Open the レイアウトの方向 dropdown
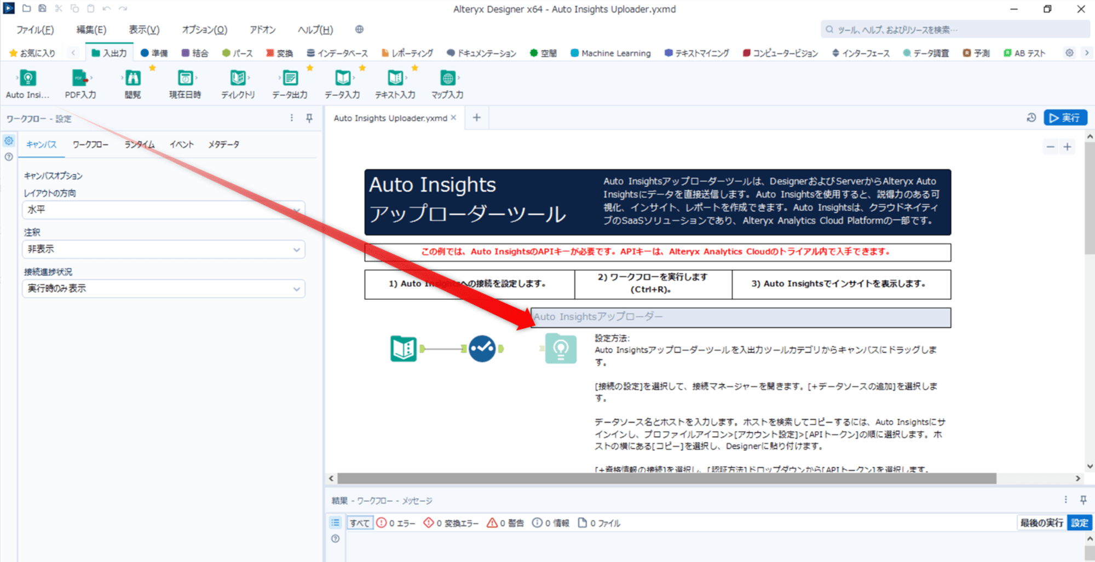The height and width of the screenshot is (562, 1095). (164, 210)
